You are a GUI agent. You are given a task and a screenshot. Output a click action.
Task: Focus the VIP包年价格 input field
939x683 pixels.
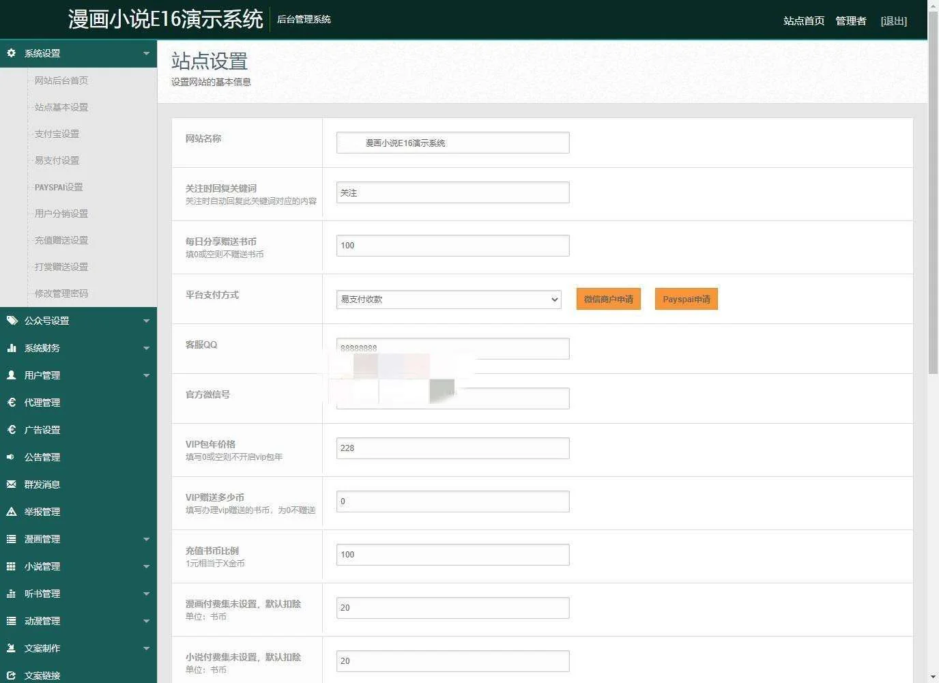(x=452, y=448)
